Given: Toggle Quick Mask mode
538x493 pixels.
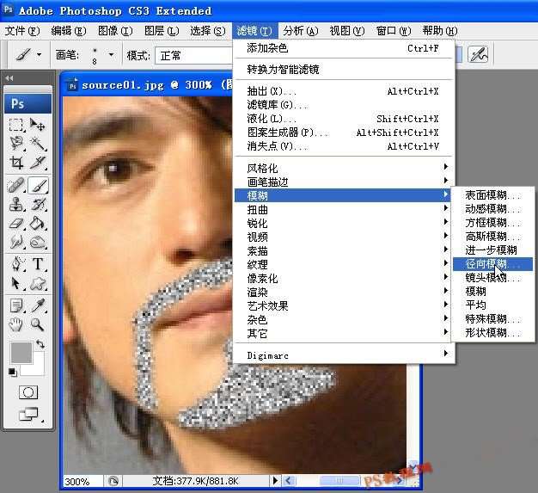Looking at the screenshot, I should tap(28, 391).
